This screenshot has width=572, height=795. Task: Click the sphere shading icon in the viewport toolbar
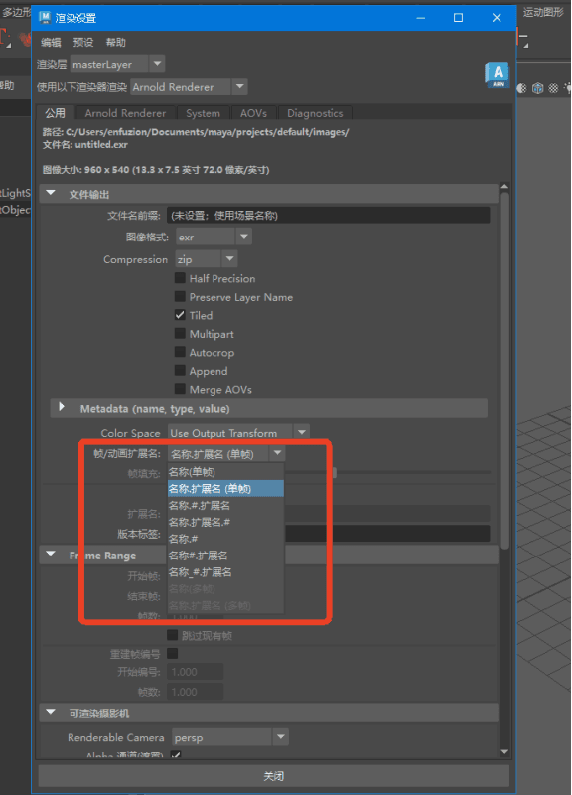pos(521,88)
